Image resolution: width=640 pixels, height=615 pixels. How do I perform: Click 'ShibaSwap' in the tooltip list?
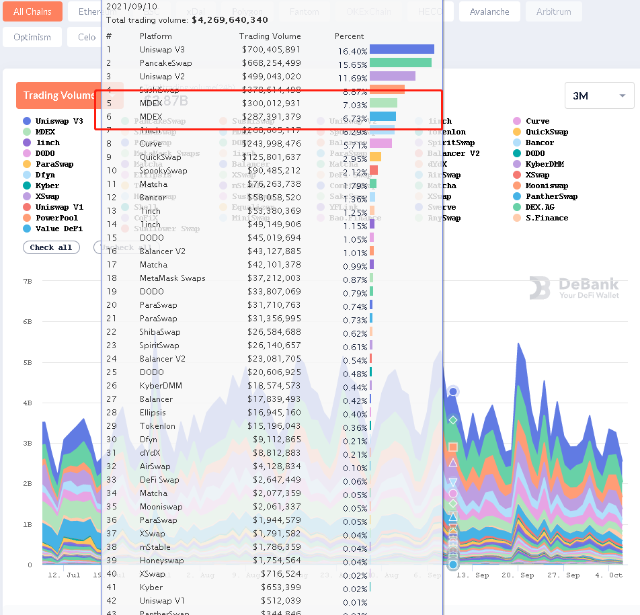click(160, 332)
